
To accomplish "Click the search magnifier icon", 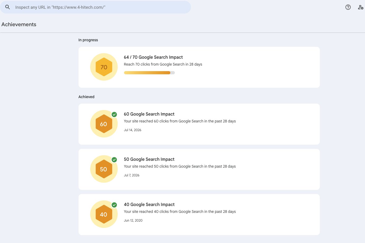I will click(7, 7).
